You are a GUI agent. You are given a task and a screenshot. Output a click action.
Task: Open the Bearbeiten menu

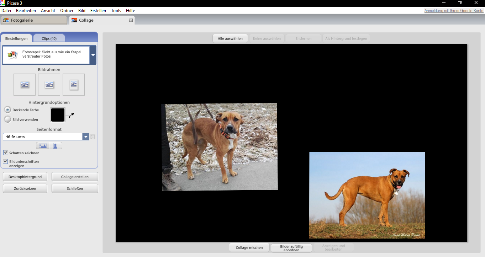coord(26,11)
